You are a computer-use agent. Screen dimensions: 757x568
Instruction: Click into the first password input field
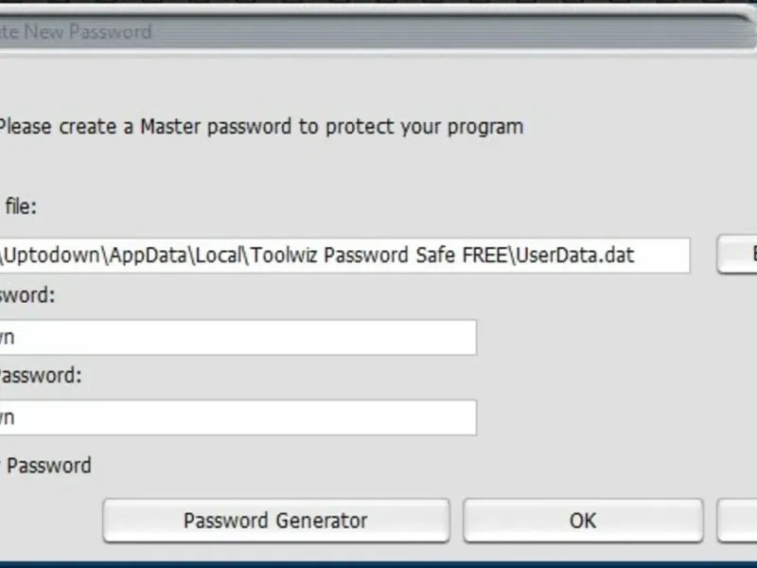click(237, 338)
